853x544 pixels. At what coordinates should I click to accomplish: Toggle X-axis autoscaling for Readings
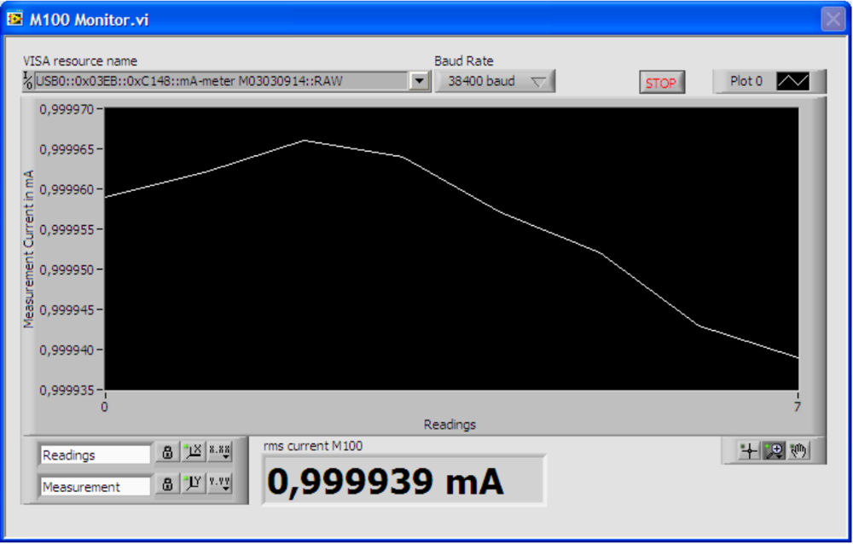pos(192,453)
